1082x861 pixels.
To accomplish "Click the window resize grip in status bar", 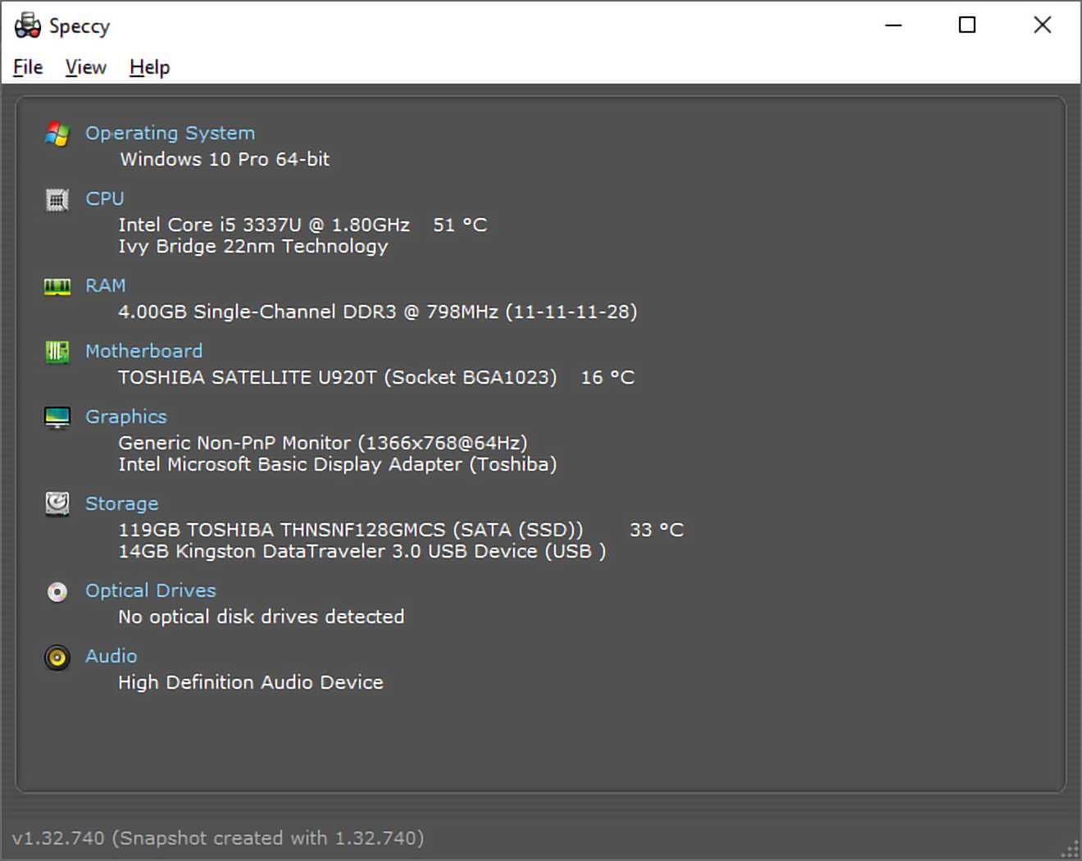I will (x=1071, y=850).
